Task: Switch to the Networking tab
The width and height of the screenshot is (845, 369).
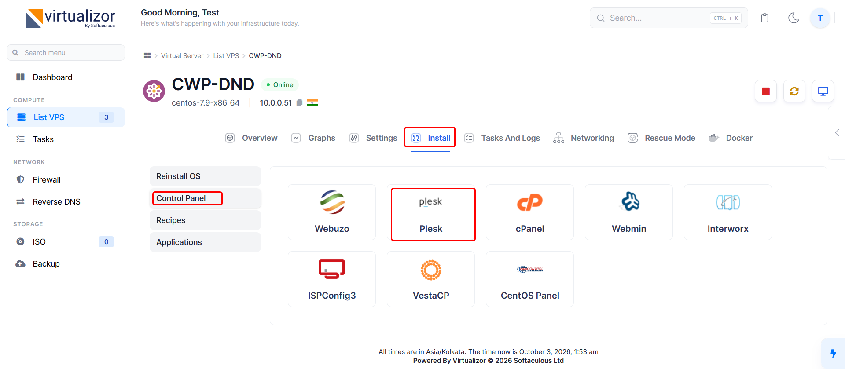Action: click(584, 138)
